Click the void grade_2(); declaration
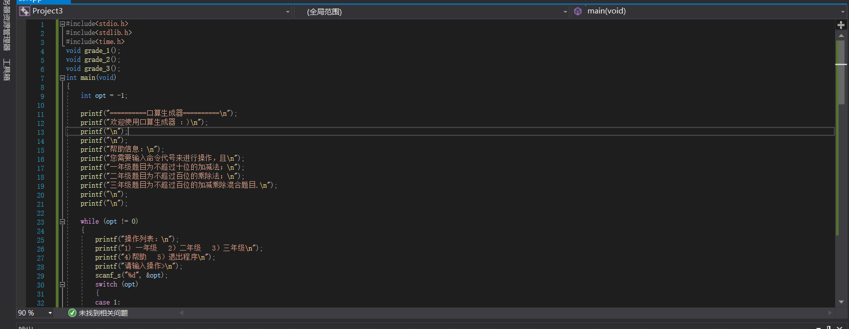The width and height of the screenshot is (849, 329). (x=93, y=59)
